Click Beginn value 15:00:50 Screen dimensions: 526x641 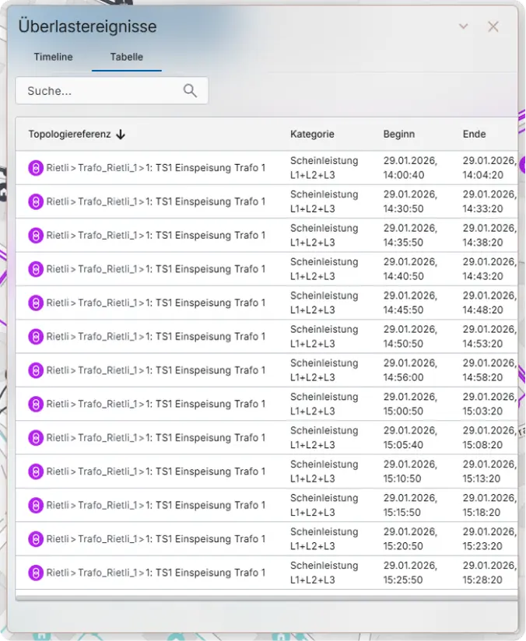tap(410, 404)
